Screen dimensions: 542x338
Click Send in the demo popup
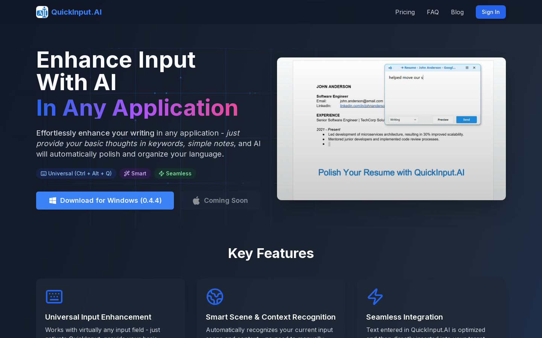[x=466, y=120]
